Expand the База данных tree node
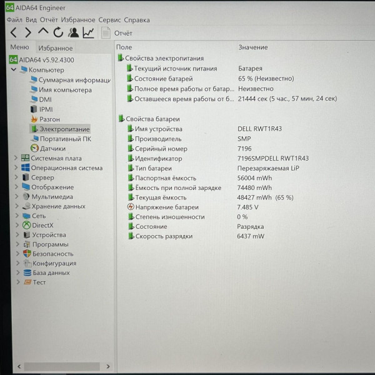 coord(18,272)
